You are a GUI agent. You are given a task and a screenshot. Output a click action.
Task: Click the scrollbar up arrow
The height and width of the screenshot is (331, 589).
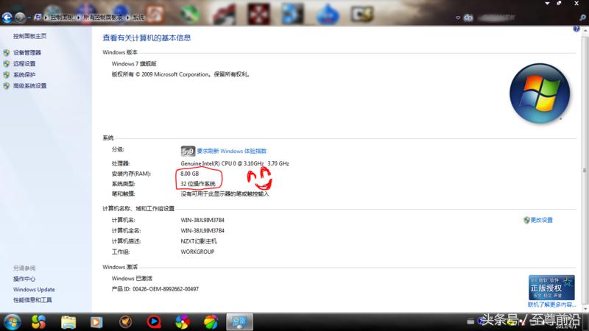click(585, 30)
